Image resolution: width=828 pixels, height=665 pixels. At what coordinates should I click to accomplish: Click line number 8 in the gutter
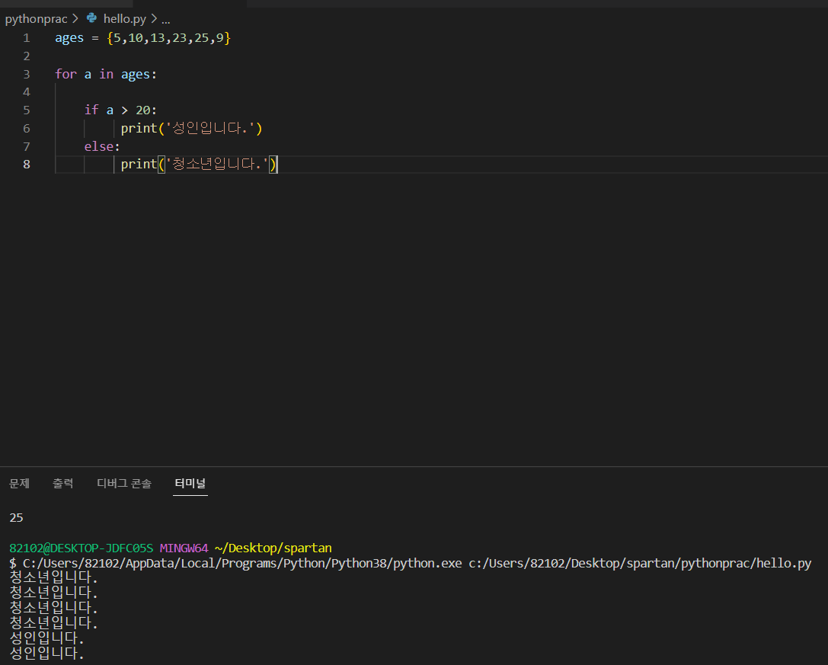click(x=27, y=165)
